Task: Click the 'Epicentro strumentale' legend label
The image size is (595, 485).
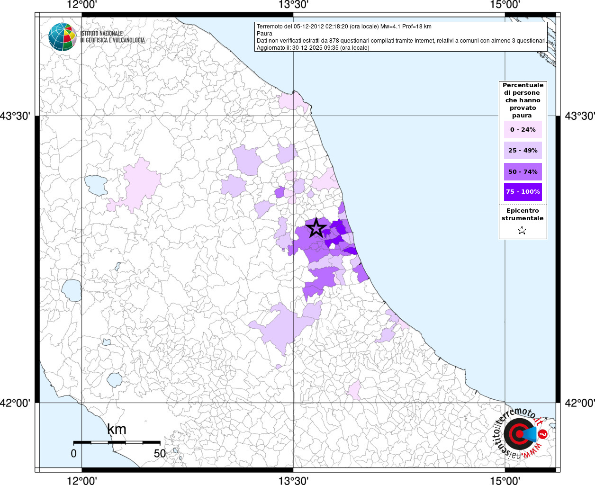Action: pyautogui.click(x=523, y=215)
